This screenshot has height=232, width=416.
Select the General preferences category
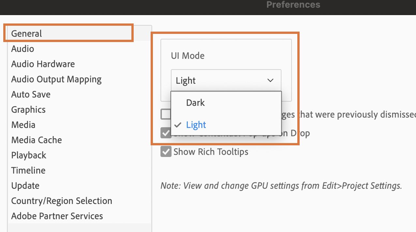tap(27, 34)
